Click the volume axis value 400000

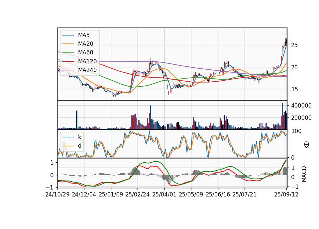point(301,106)
